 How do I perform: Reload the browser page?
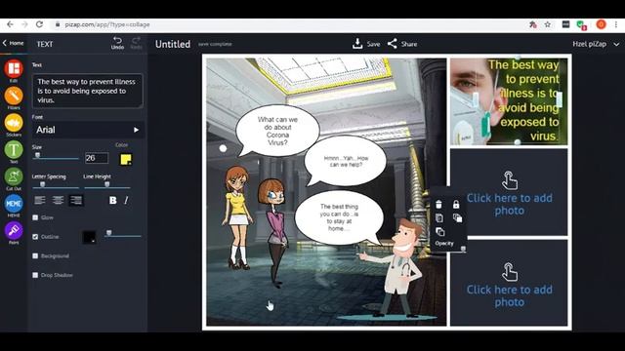39,24
